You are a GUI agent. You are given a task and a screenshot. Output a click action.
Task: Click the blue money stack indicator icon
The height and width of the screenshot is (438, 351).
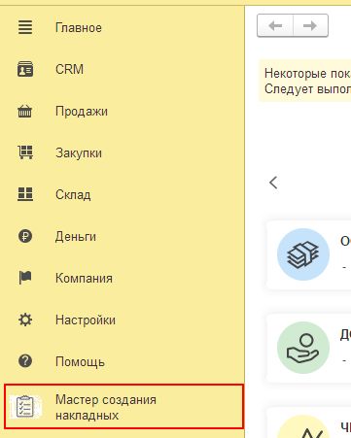pos(303,254)
